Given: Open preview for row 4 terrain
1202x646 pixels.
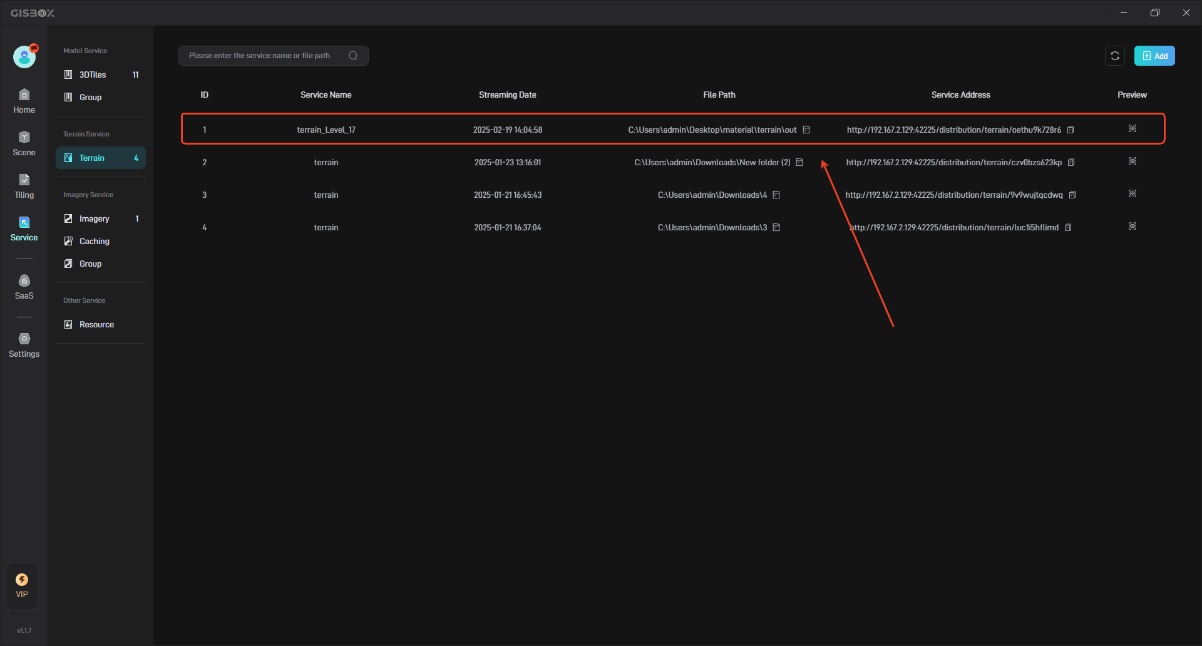Looking at the screenshot, I should tap(1132, 227).
